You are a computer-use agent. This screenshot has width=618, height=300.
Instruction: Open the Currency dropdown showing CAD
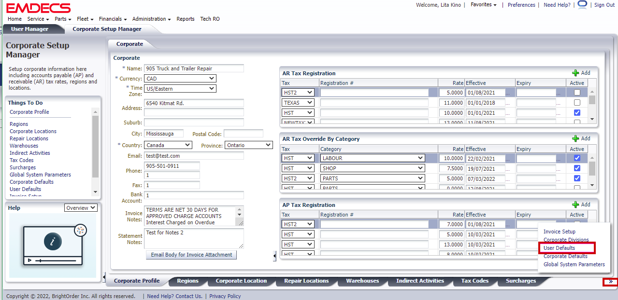click(180, 79)
